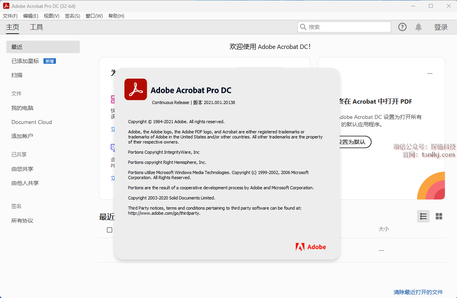Open the notifications bell icon
The image size is (457, 298).
coord(418,27)
